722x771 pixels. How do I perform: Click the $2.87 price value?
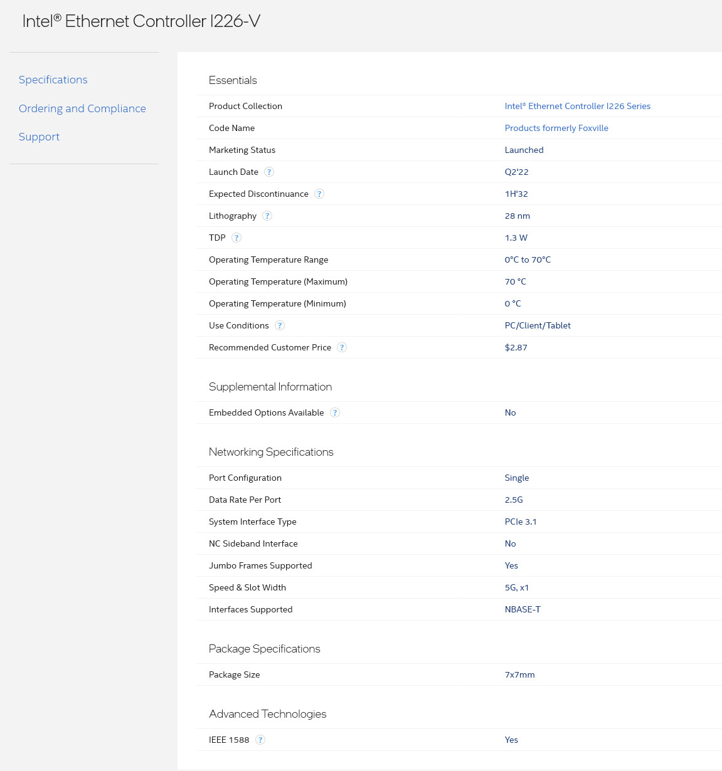[516, 347]
